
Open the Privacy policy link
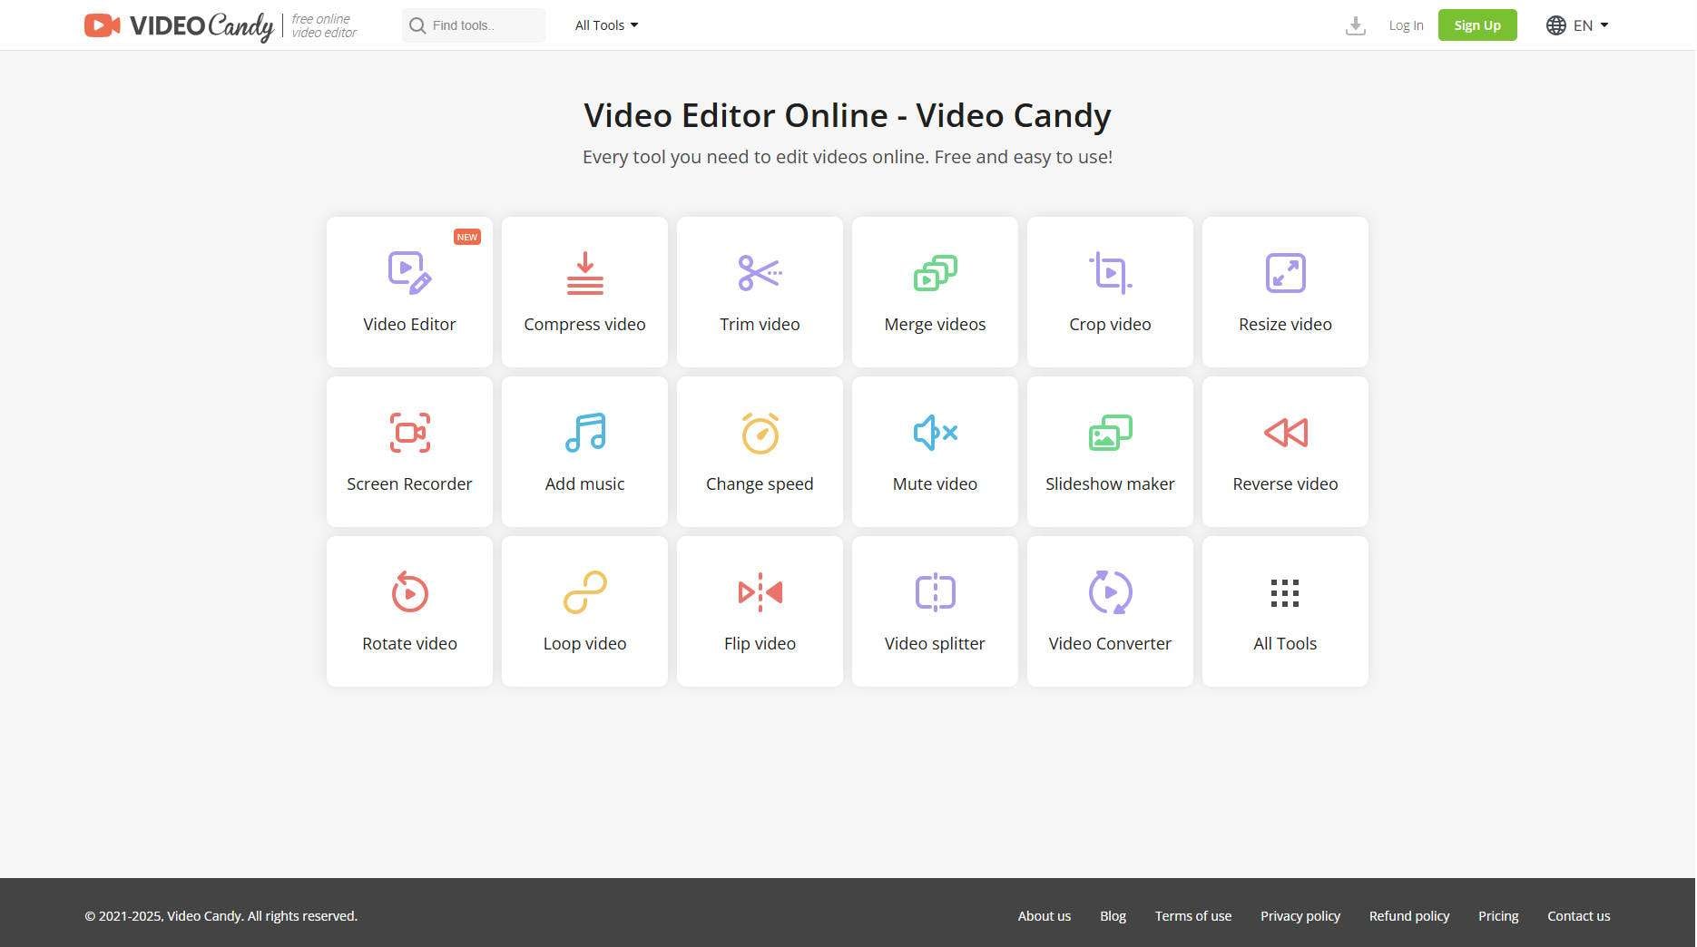pos(1300,916)
